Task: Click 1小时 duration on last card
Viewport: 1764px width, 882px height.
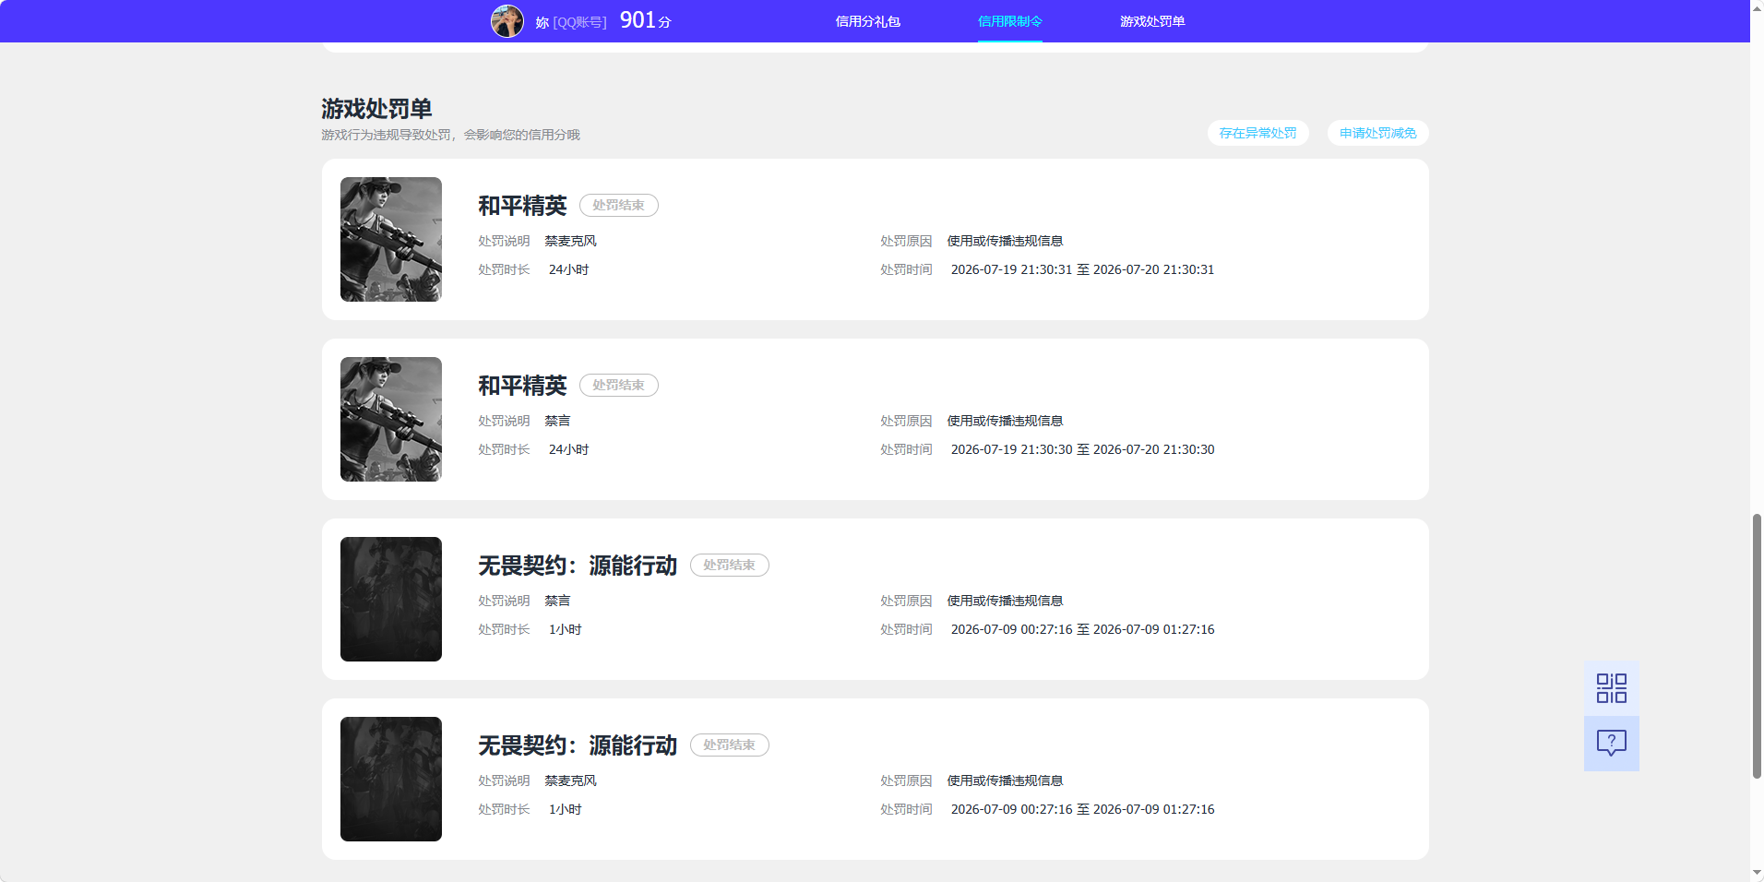Action: tap(565, 809)
